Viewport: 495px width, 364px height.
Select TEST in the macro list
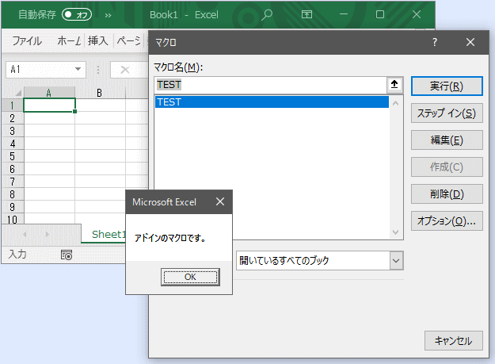pyautogui.click(x=272, y=102)
